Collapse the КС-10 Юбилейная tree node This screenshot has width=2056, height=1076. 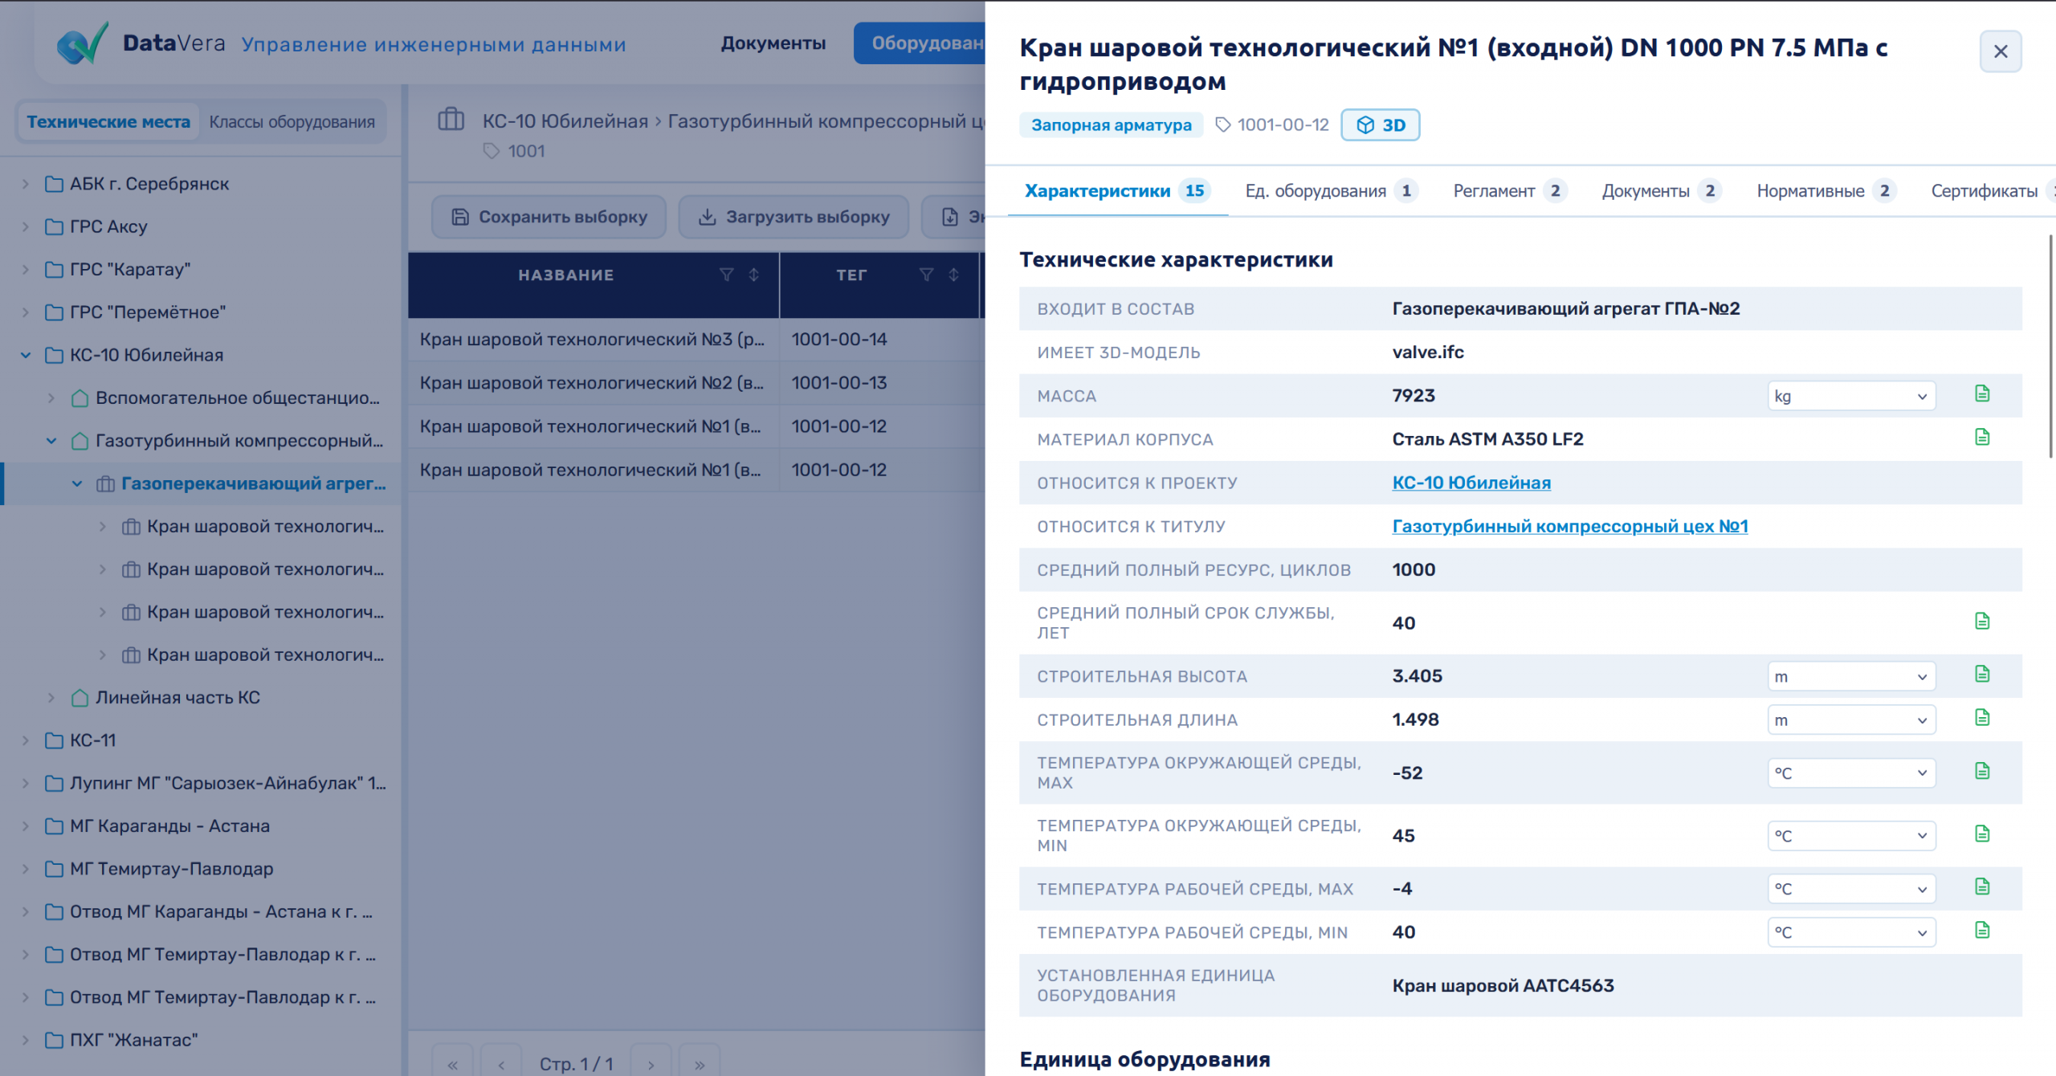pos(25,355)
